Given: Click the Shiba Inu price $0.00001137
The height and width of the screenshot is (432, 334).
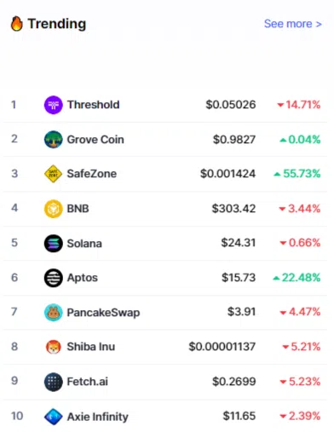Looking at the screenshot, I should (x=222, y=347).
